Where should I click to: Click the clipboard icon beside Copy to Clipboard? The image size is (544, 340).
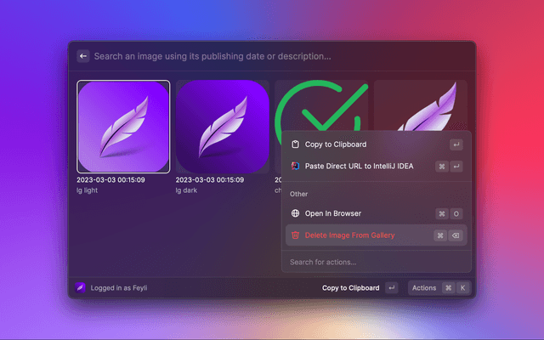click(295, 144)
